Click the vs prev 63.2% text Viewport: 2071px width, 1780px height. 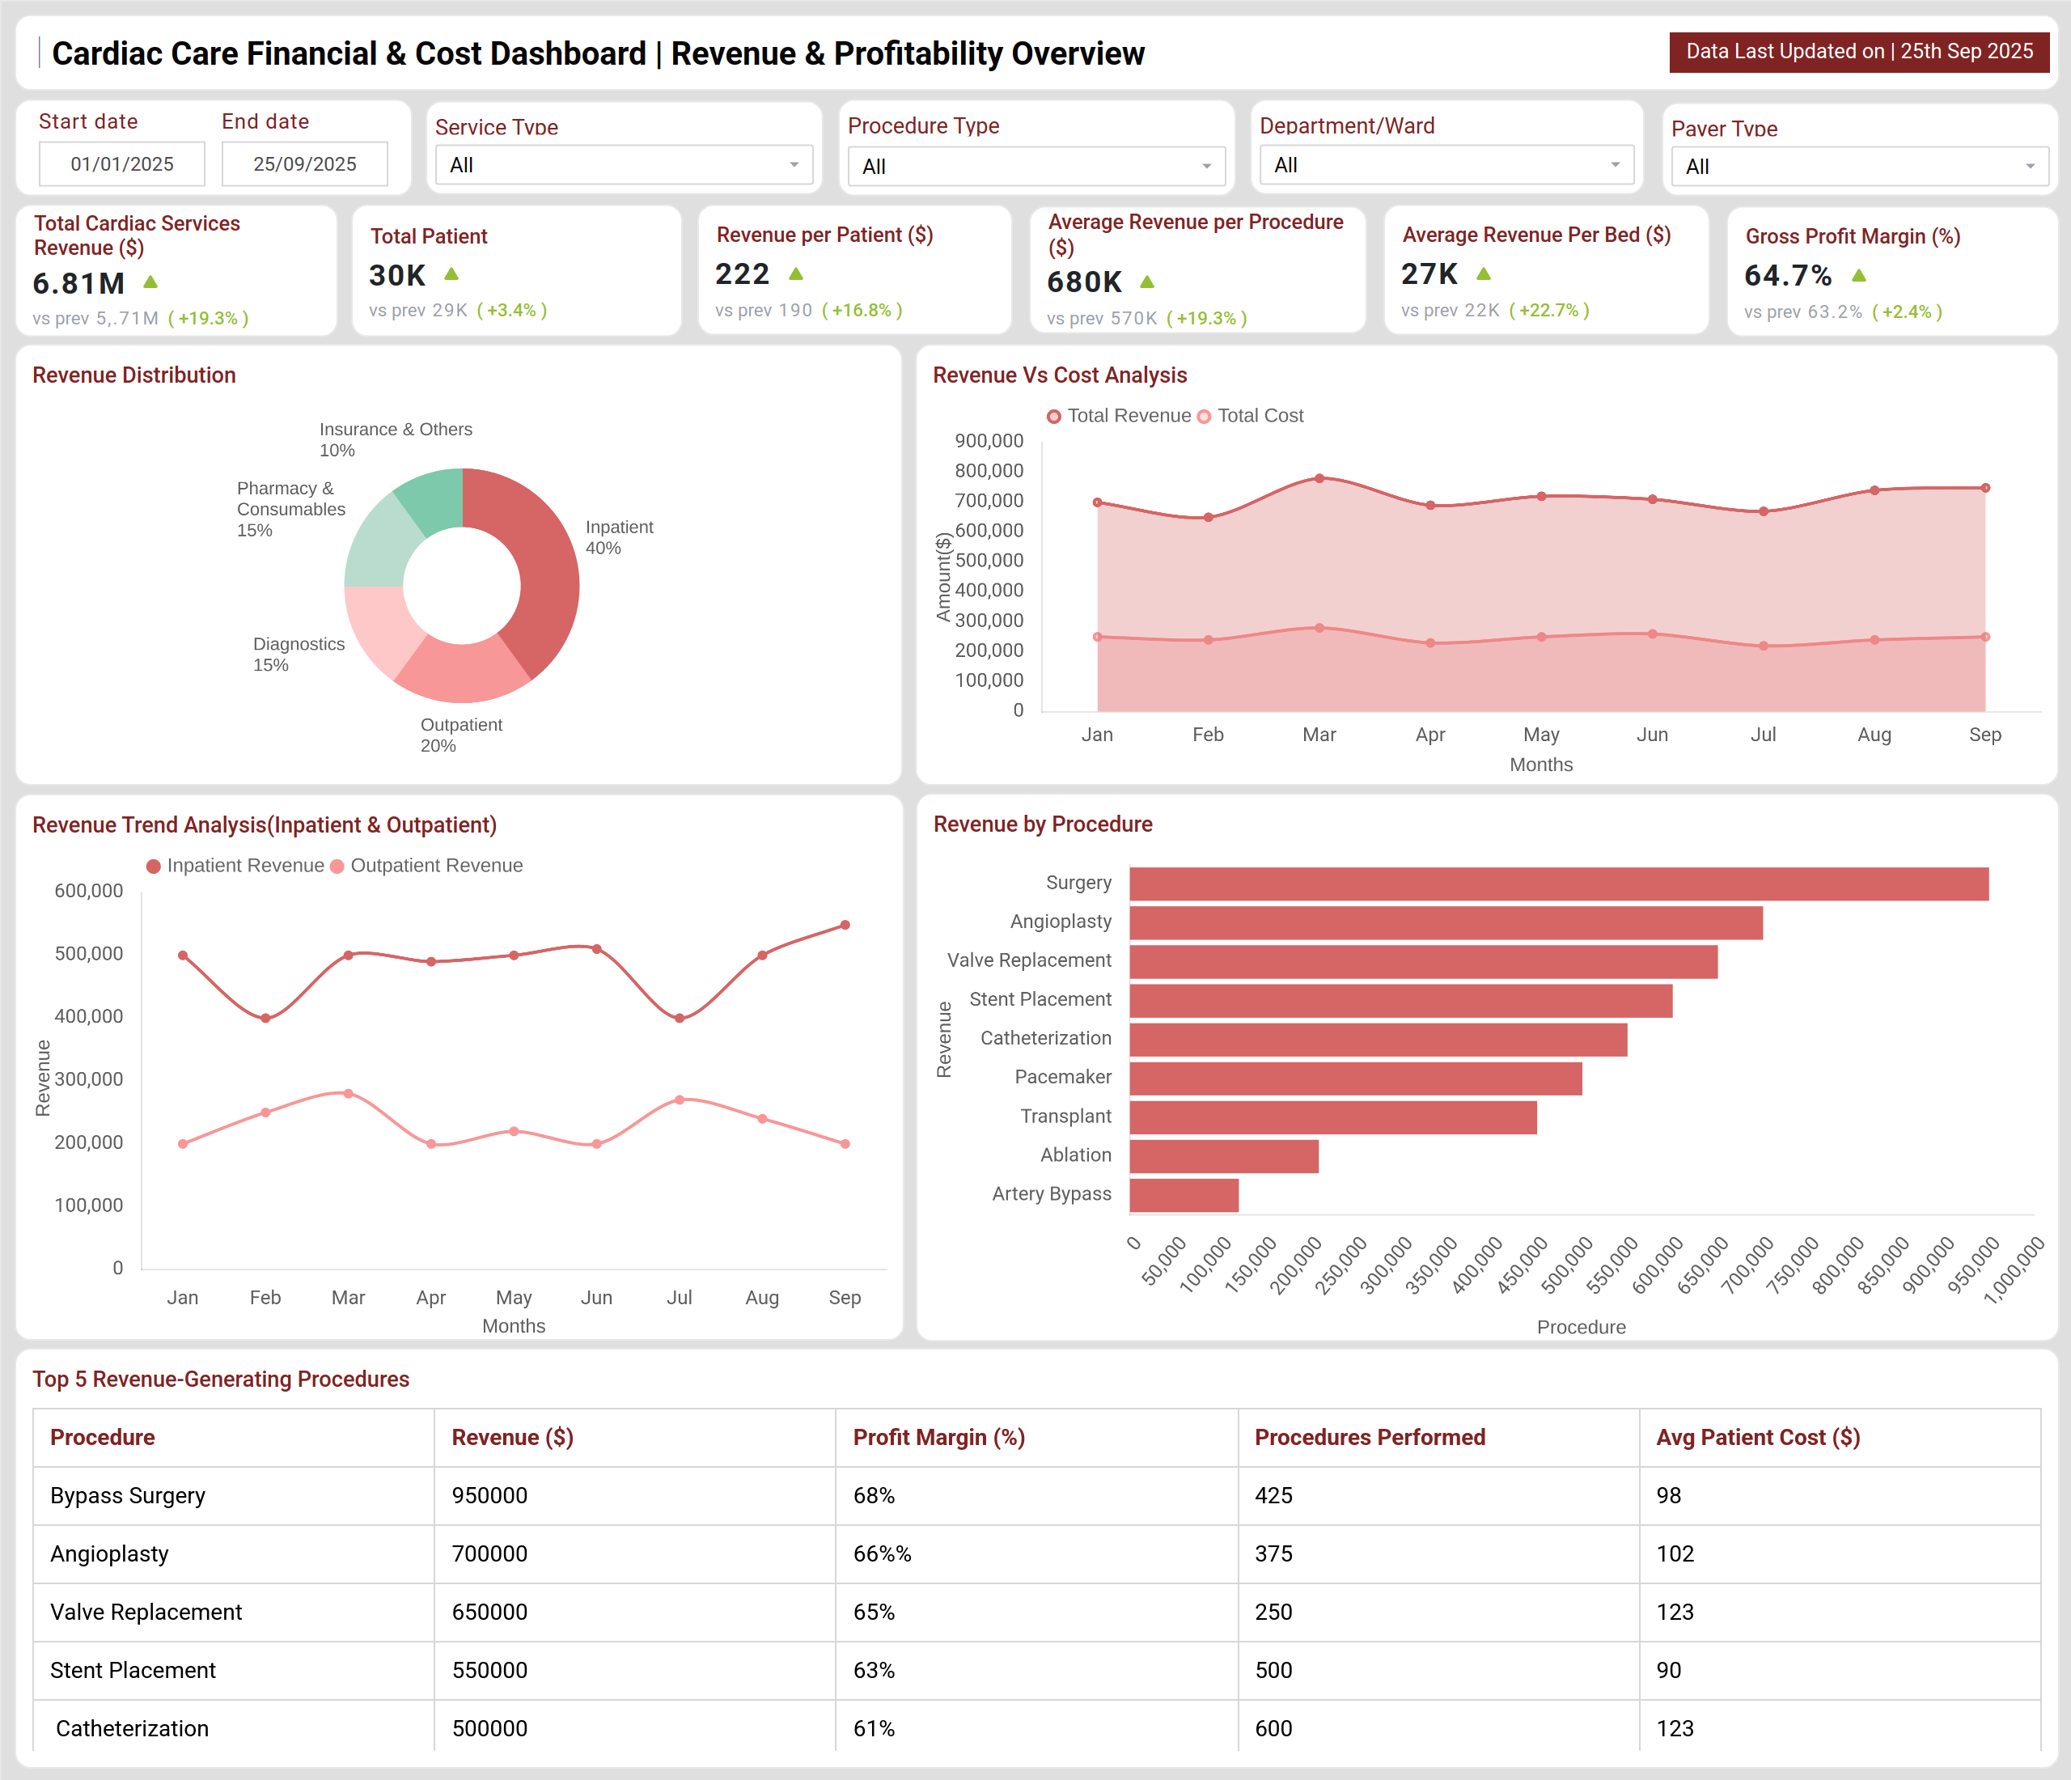(1803, 311)
